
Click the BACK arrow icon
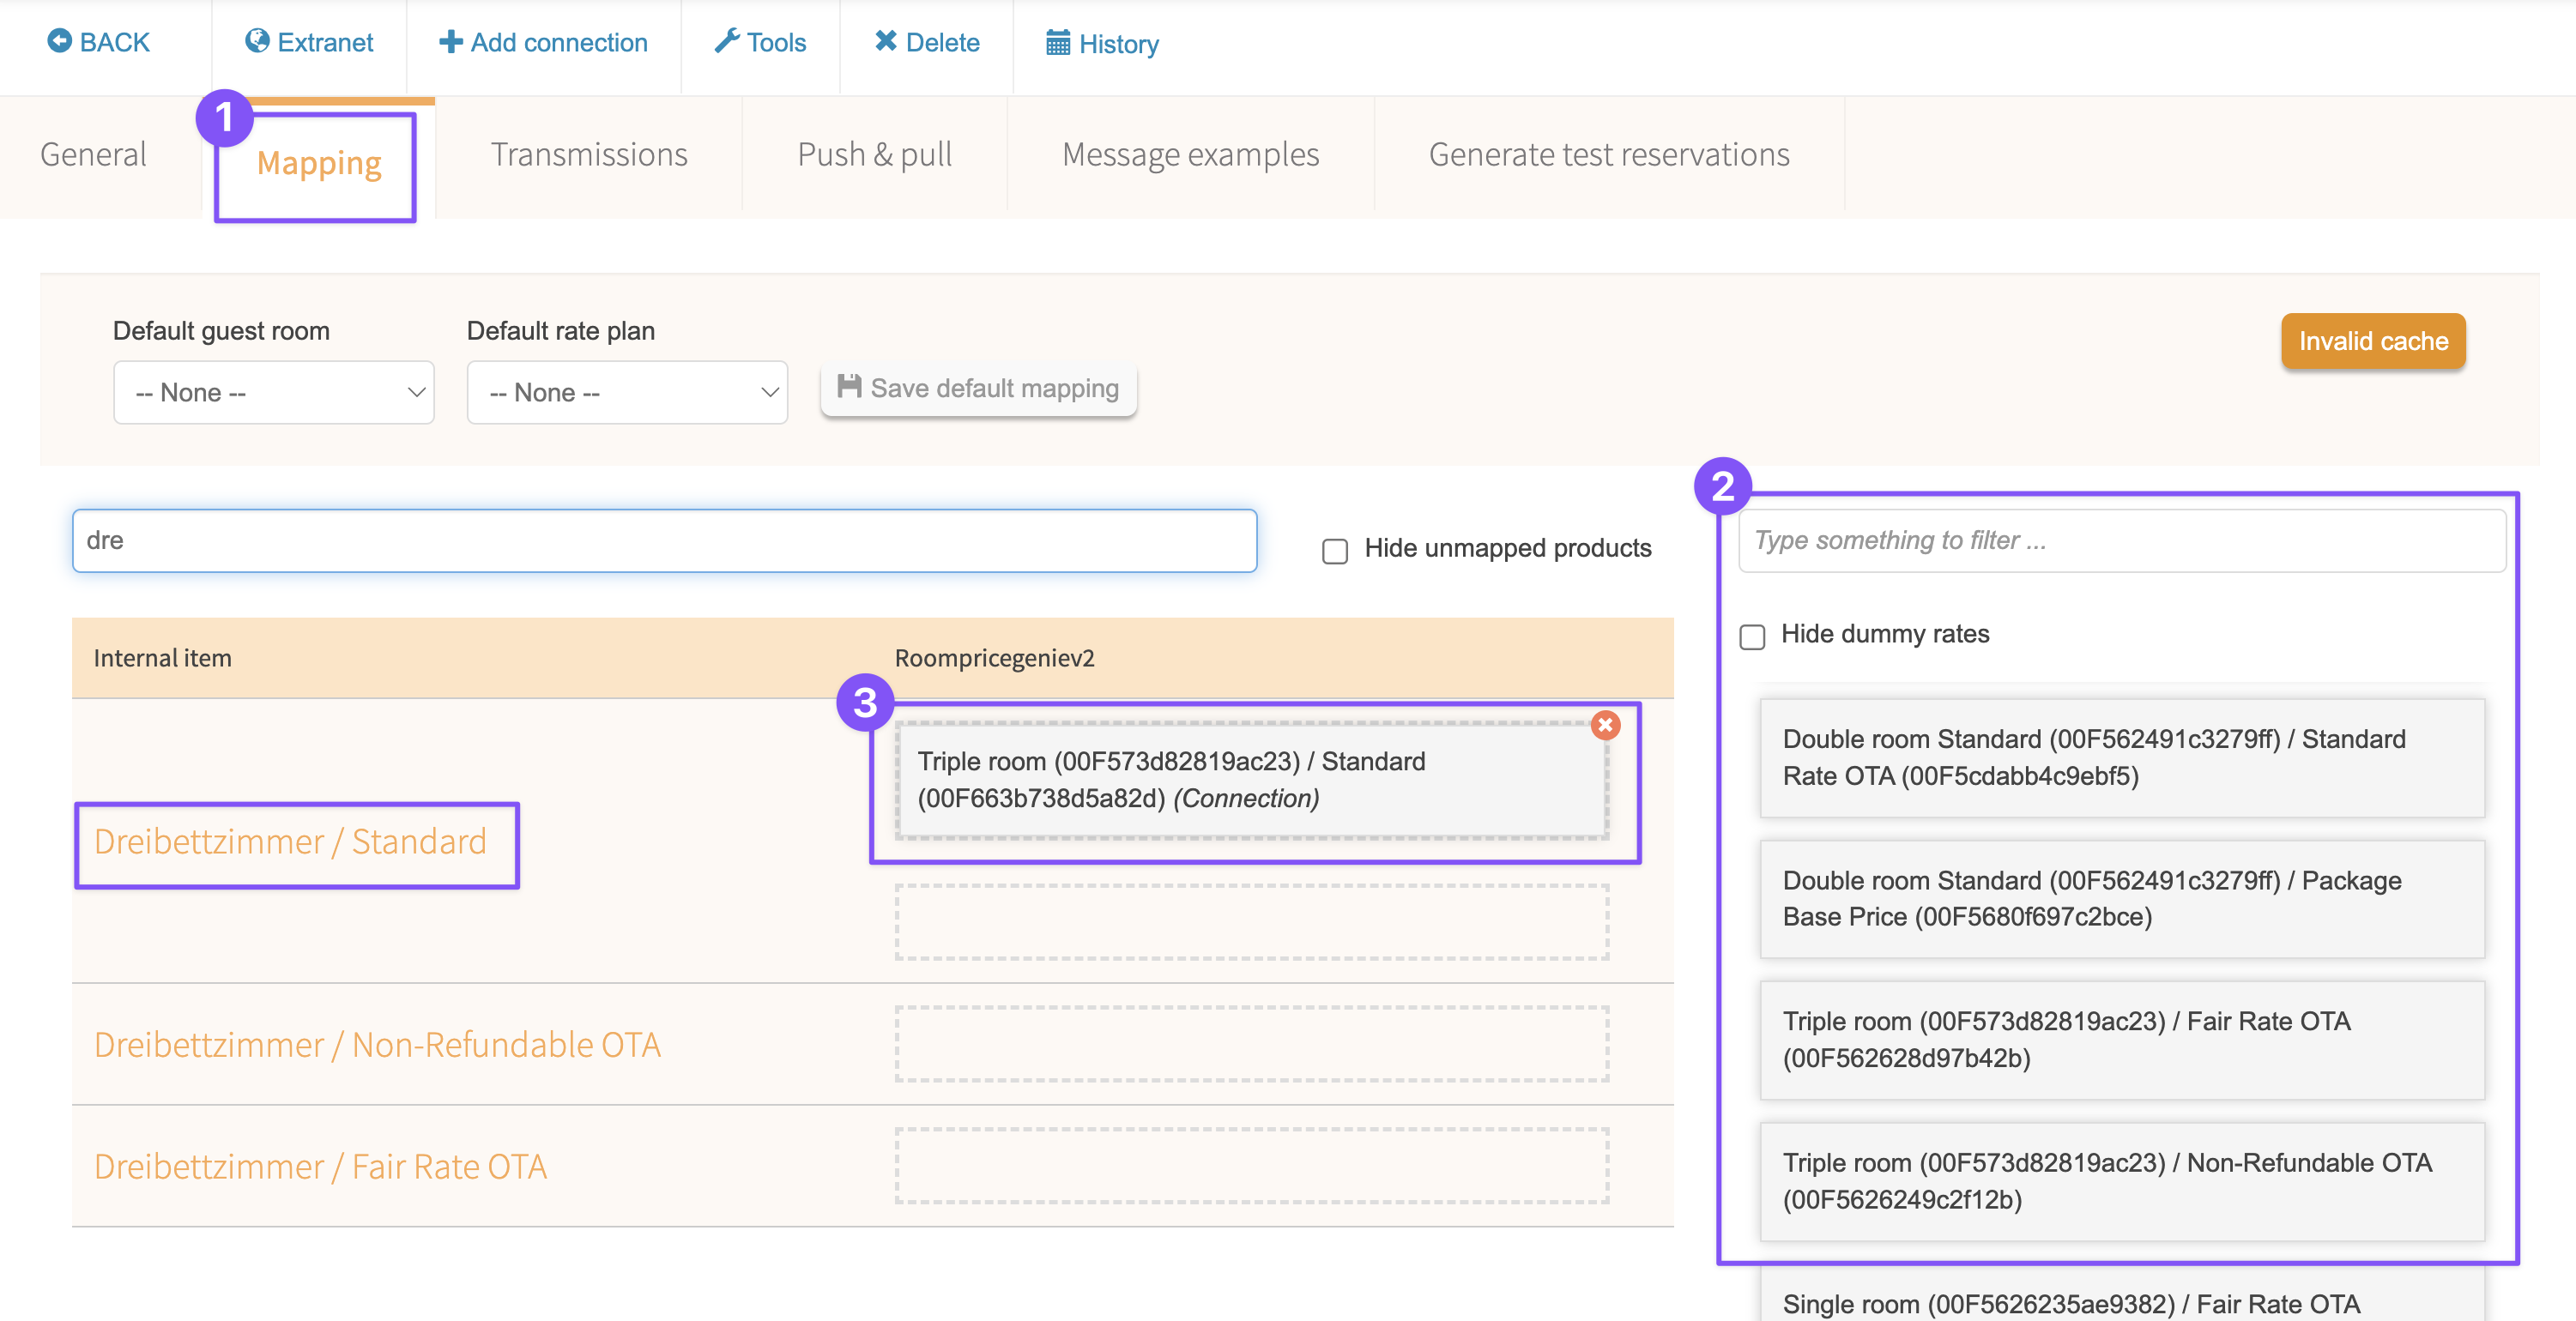pos(59,41)
